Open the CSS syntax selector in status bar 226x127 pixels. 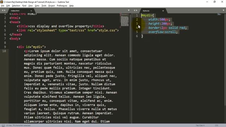coord(216,126)
